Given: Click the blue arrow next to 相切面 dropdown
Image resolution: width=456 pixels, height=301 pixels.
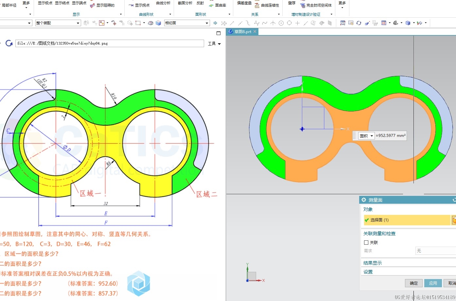Looking at the screenshot, I should [215, 23].
